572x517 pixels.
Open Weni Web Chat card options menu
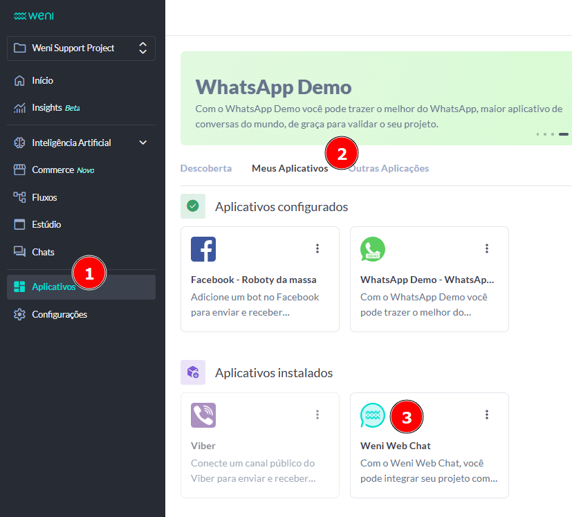487,415
